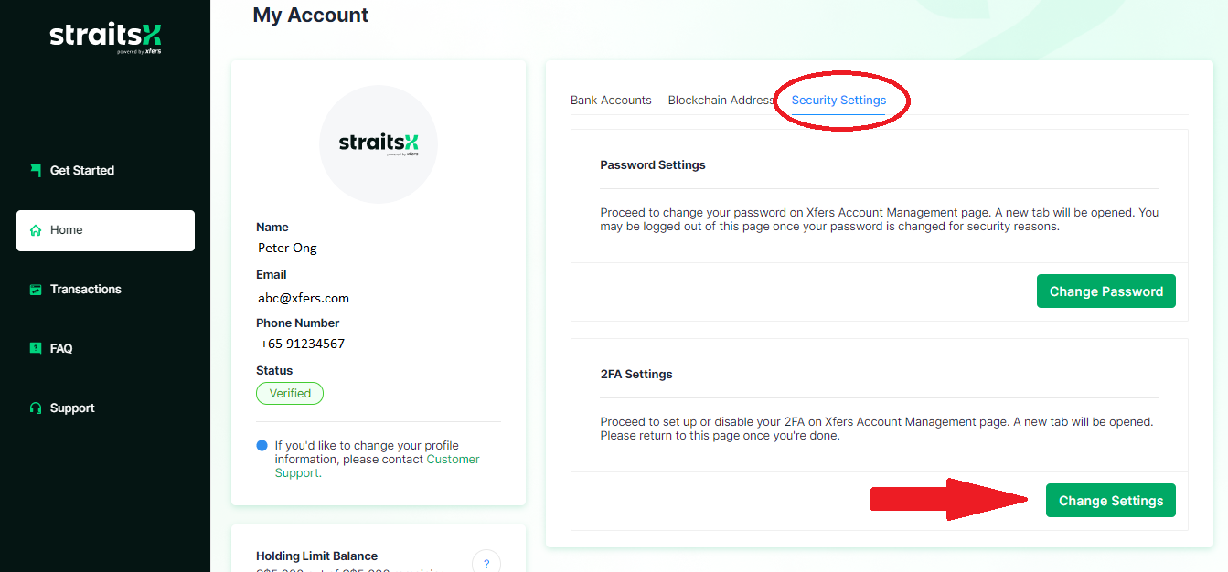Click the question mark help icon
Viewport: 1228px width, 572px height.
coord(486,563)
